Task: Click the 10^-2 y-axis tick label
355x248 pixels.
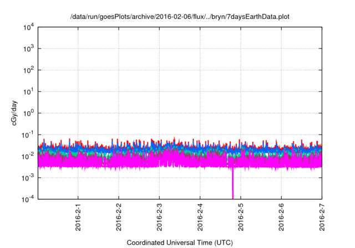Action: click(28, 156)
